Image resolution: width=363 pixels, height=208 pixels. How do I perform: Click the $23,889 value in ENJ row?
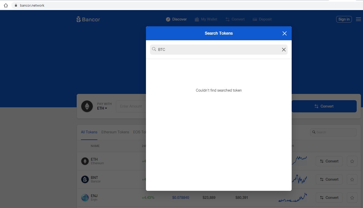[x=209, y=198]
